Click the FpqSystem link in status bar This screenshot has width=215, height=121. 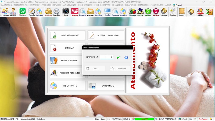point(203,119)
